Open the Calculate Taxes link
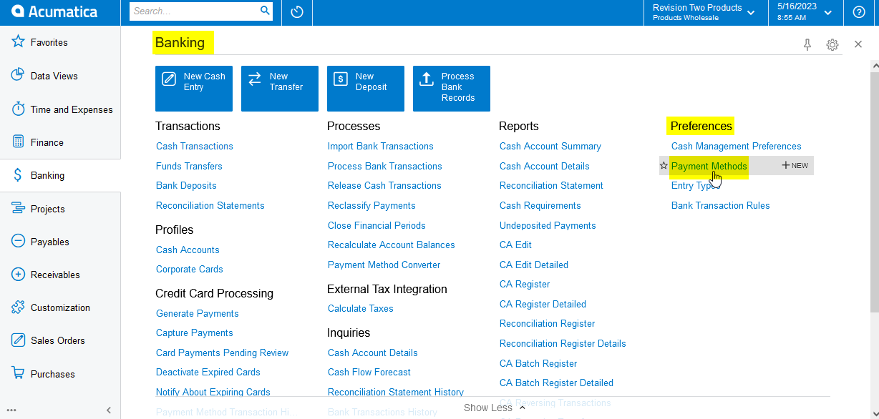Viewport: 879px width, 419px height. pyautogui.click(x=361, y=308)
